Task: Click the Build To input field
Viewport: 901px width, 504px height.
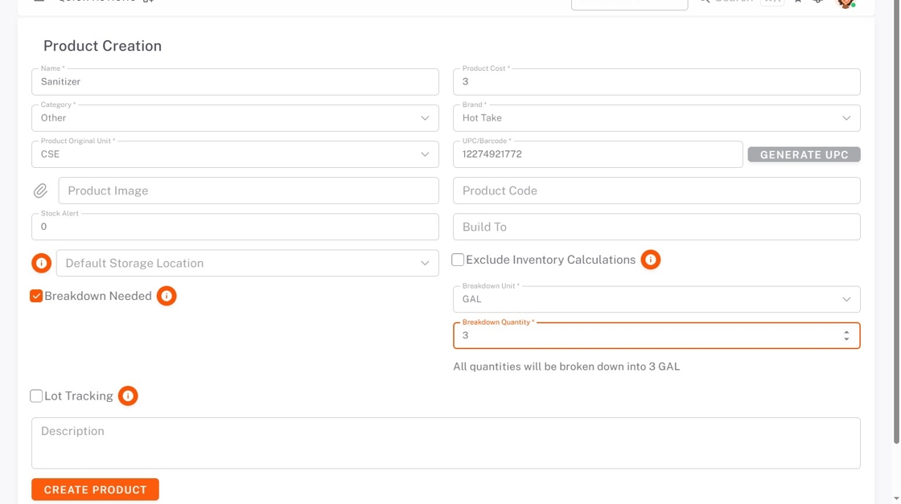Action: [656, 227]
